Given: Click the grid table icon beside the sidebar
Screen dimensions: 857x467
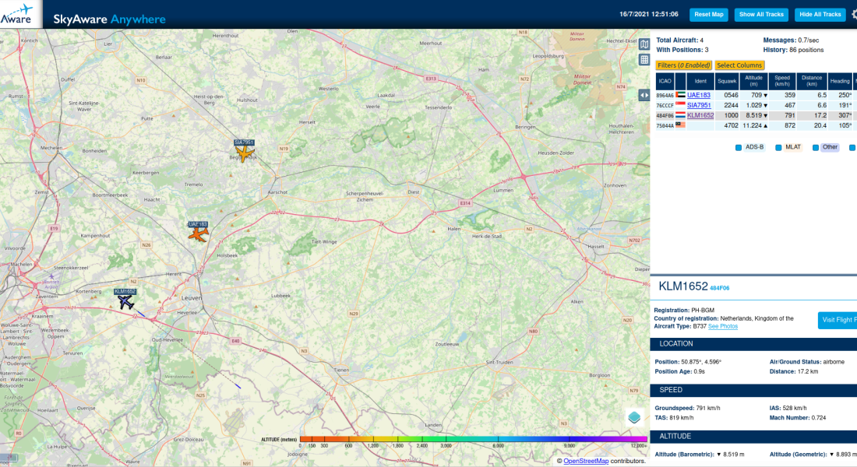Looking at the screenshot, I should 644,60.
